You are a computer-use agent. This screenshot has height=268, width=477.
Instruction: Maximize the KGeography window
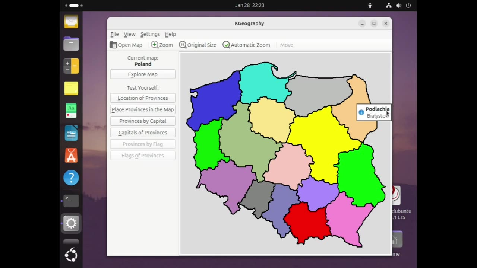tap(374, 23)
